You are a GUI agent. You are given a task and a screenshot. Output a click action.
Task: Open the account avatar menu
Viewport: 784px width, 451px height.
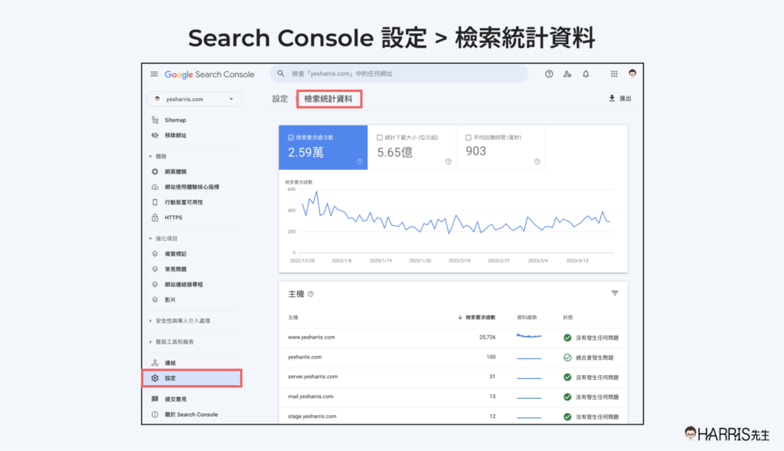(x=632, y=74)
